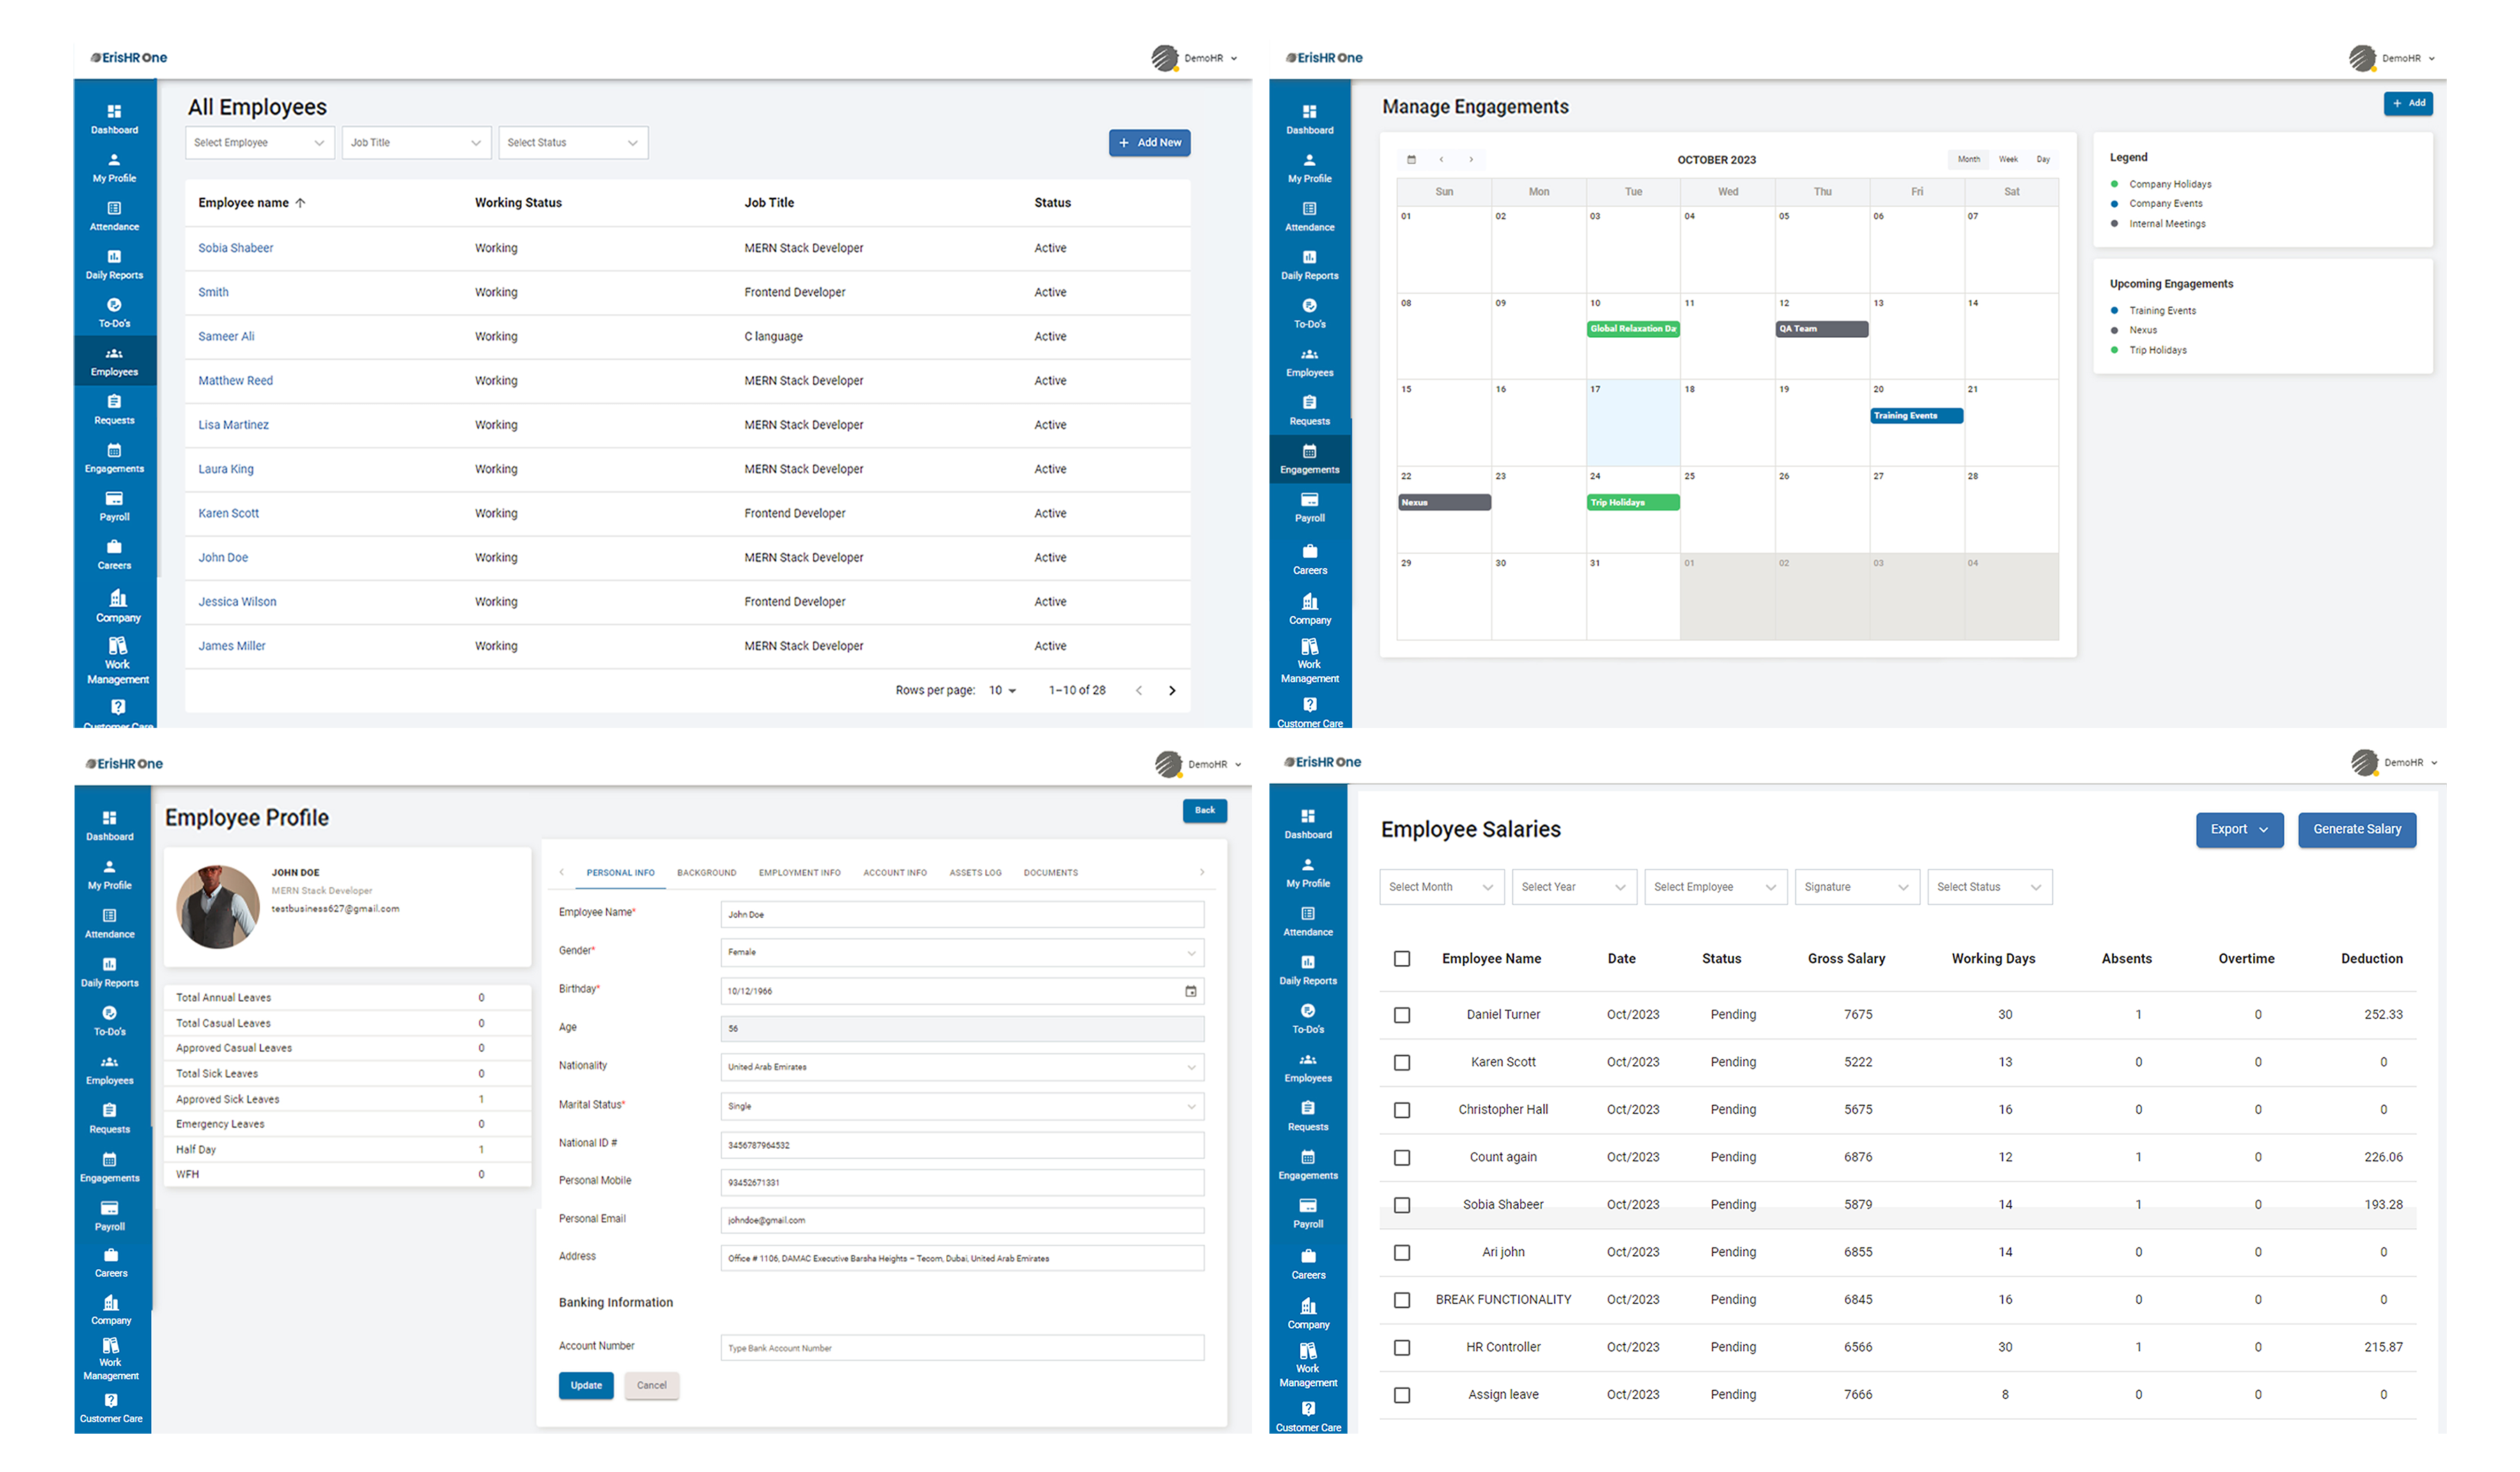Open Customer Care from the sidebar
The image size is (2520, 1472).
(x=114, y=711)
